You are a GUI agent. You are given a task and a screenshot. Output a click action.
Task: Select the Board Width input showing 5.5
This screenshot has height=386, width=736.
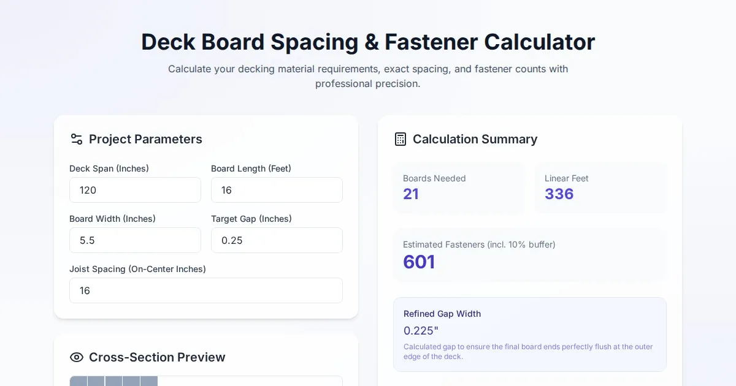pyautogui.click(x=135, y=240)
